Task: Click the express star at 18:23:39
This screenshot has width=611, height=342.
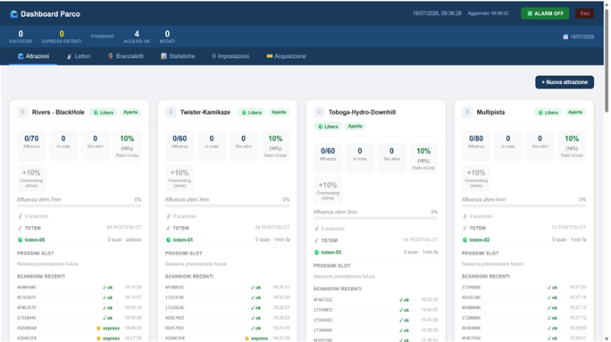Action: point(247,338)
